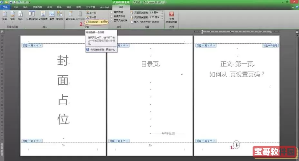The width and height of the screenshot is (299, 161).
Task: Enable Different Odd & Even Pages (奇偶页不同)
Action: click(x=111, y=16)
